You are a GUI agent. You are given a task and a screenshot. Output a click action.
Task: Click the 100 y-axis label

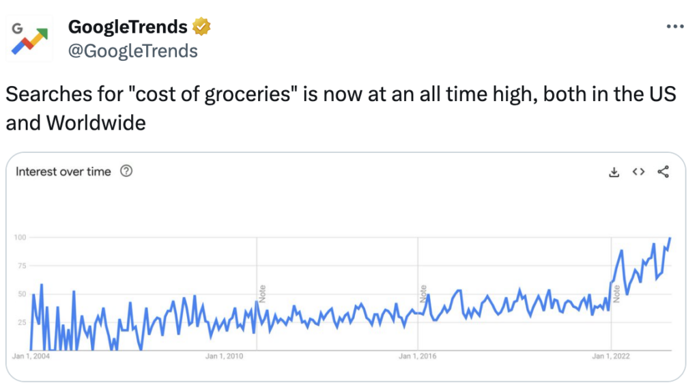(20, 238)
